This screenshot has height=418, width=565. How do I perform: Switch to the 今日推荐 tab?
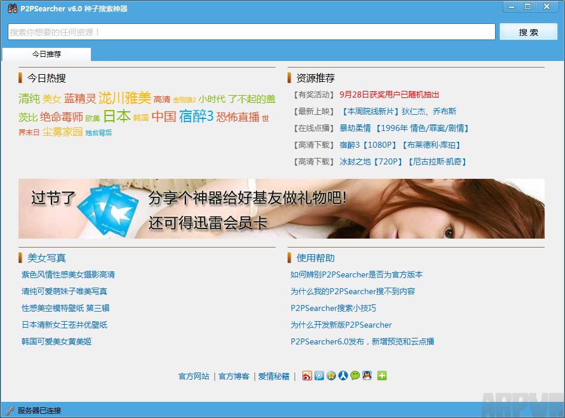pyautogui.click(x=47, y=54)
